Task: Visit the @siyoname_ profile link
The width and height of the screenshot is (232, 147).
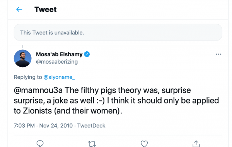Action: coord(59,77)
